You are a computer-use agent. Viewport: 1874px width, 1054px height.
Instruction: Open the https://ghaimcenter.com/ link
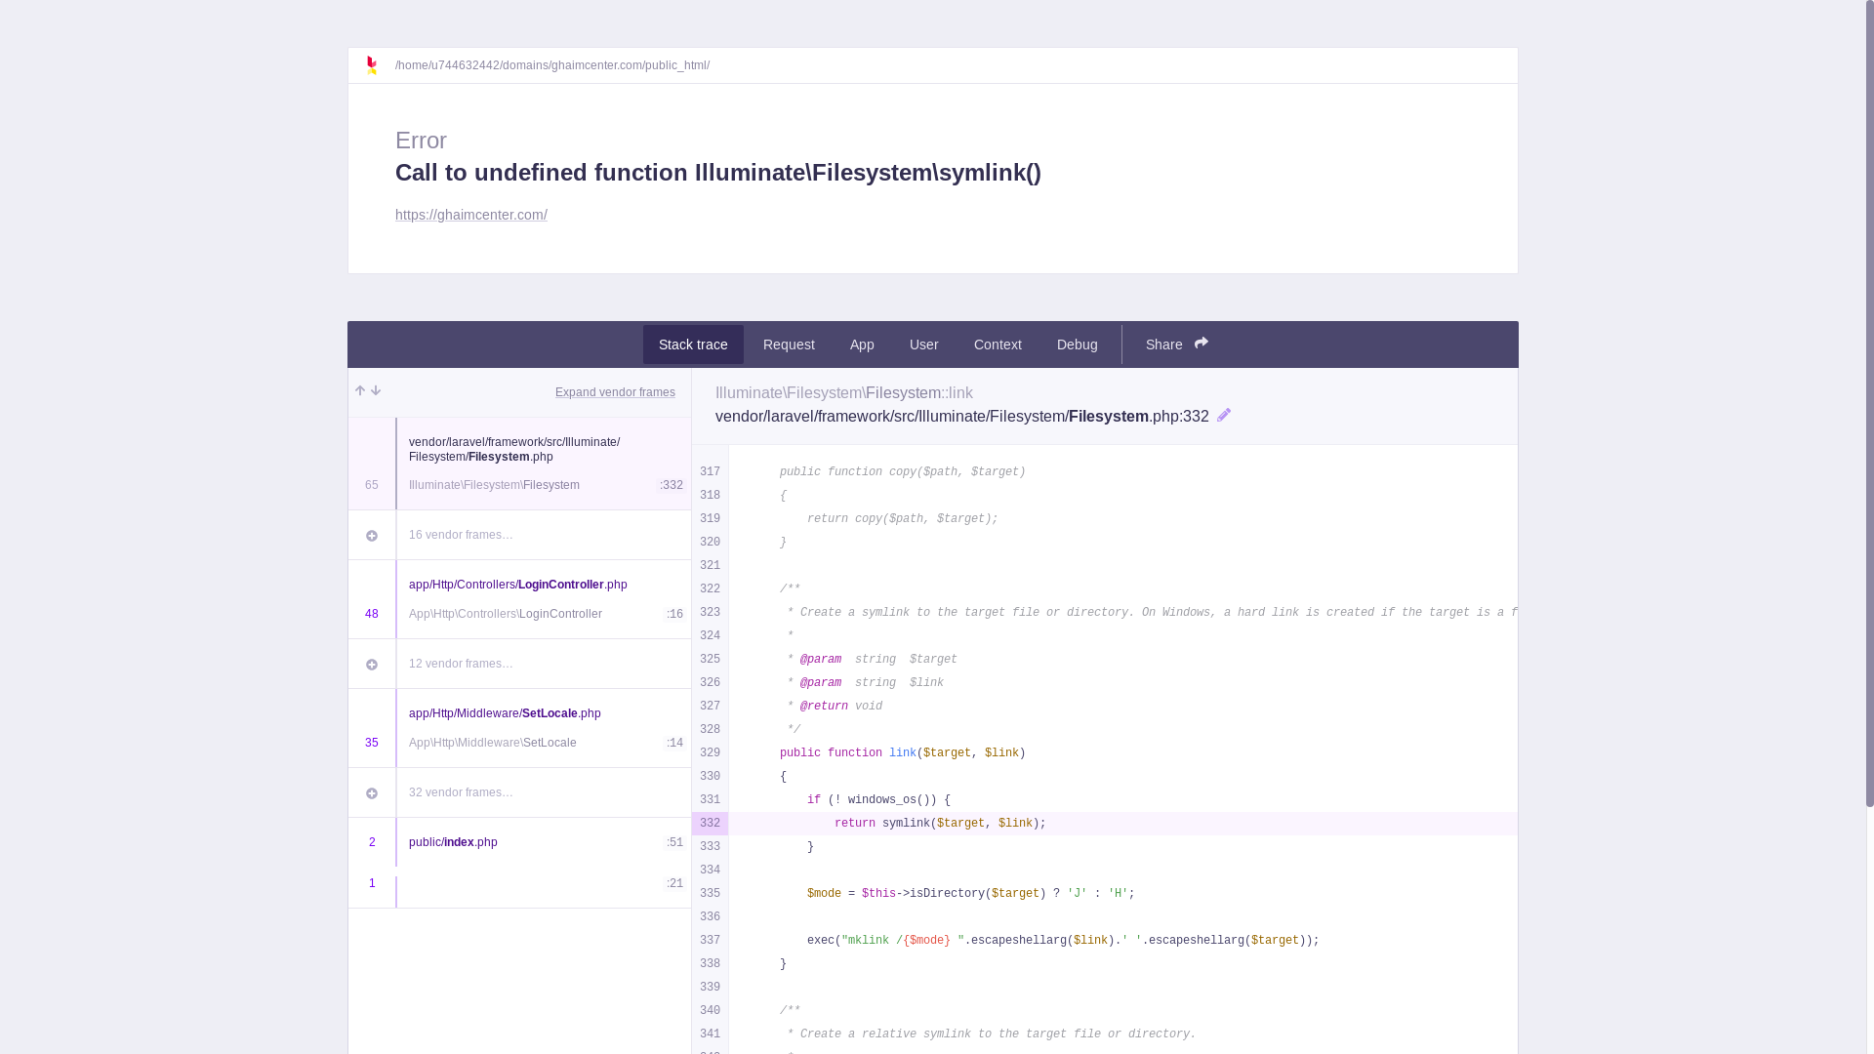[471, 215]
